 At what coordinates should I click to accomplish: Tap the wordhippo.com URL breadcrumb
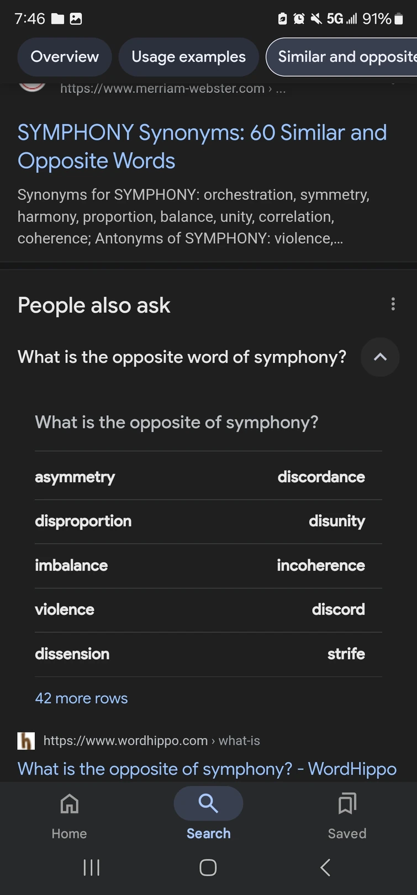[x=151, y=741]
